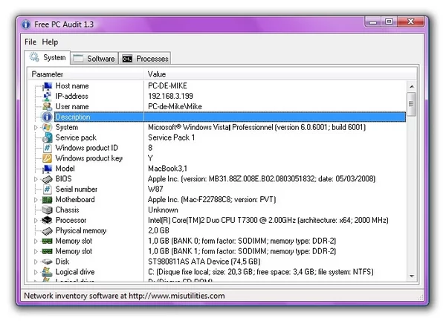Click the Chassis case icon
This screenshot has height=321, width=446.
point(48,210)
